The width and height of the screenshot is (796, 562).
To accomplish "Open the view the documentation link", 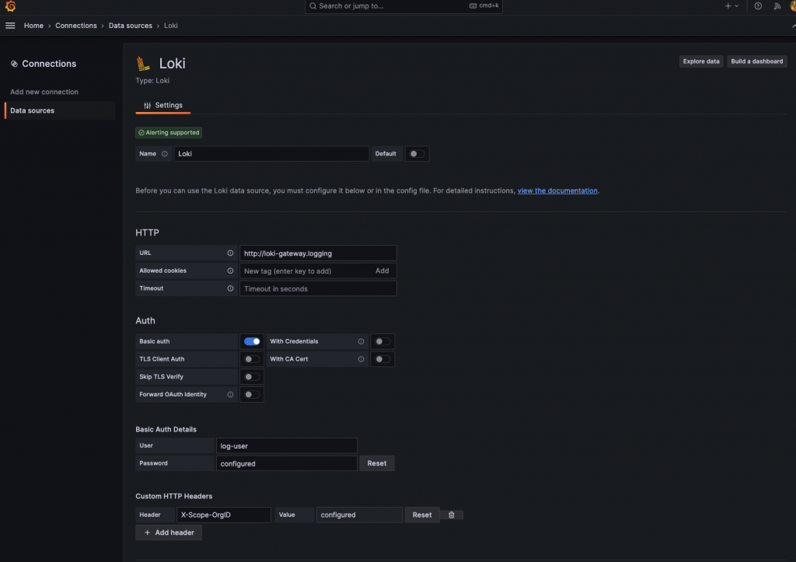I will (557, 191).
